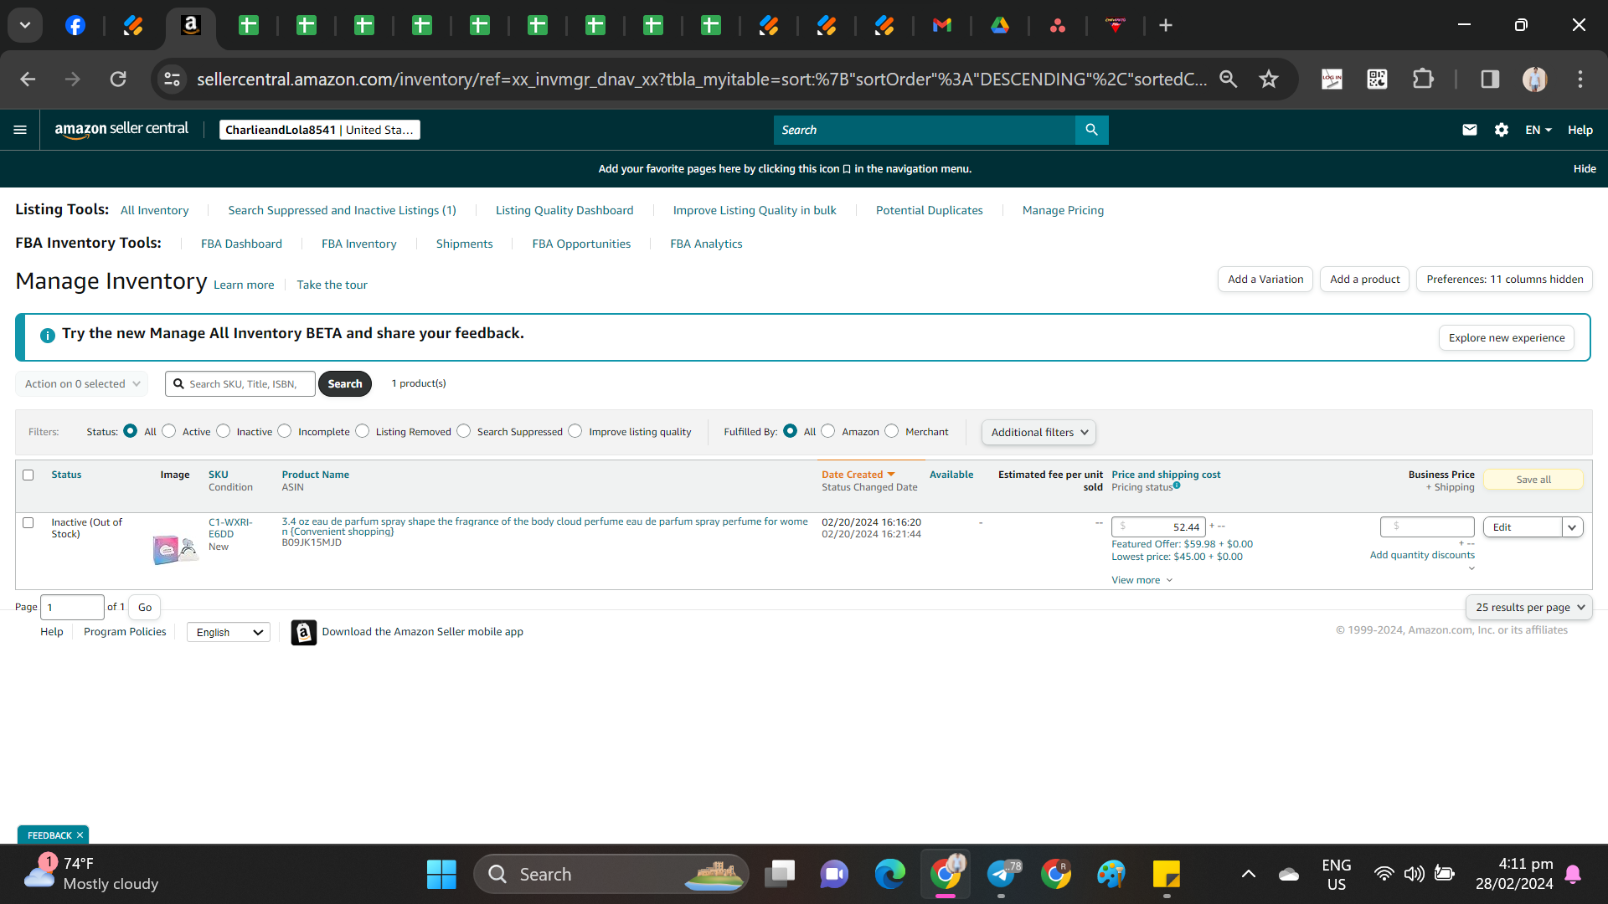Go back with browser back arrow
This screenshot has height=904, width=1608.
tap(28, 79)
